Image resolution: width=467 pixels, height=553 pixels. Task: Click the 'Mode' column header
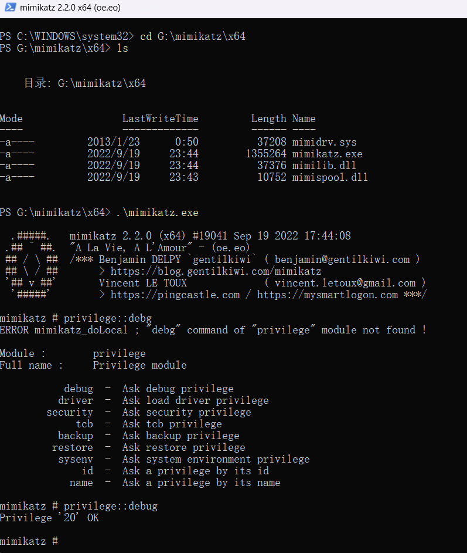[11, 119]
